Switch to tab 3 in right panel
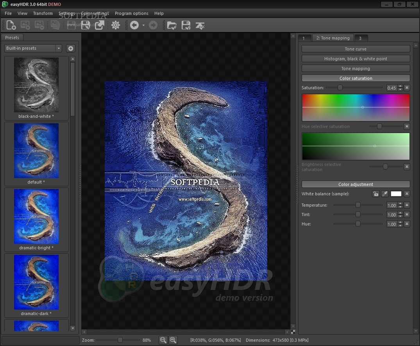This screenshot has width=420, height=346. click(x=361, y=38)
